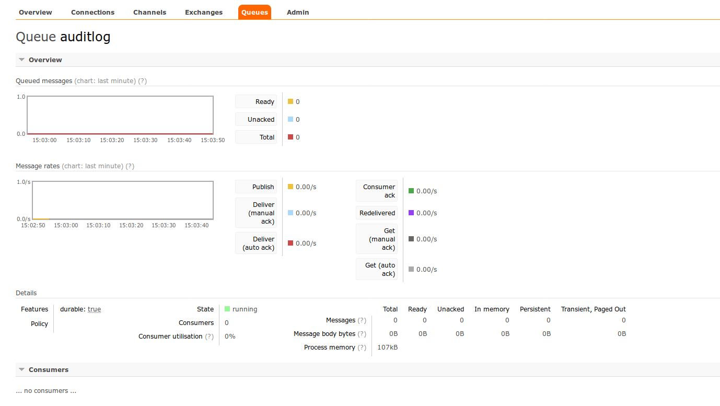Go to the Channels tab
The height and width of the screenshot is (406, 720).
click(149, 12)
